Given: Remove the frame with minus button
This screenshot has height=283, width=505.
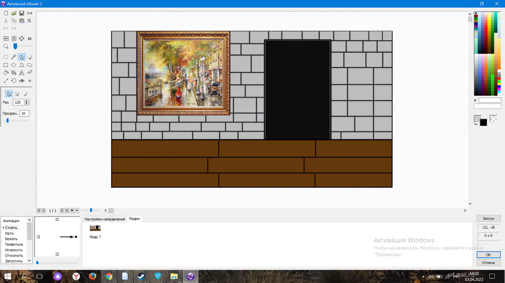Looking at the screenshot, I should coord(77,210).
